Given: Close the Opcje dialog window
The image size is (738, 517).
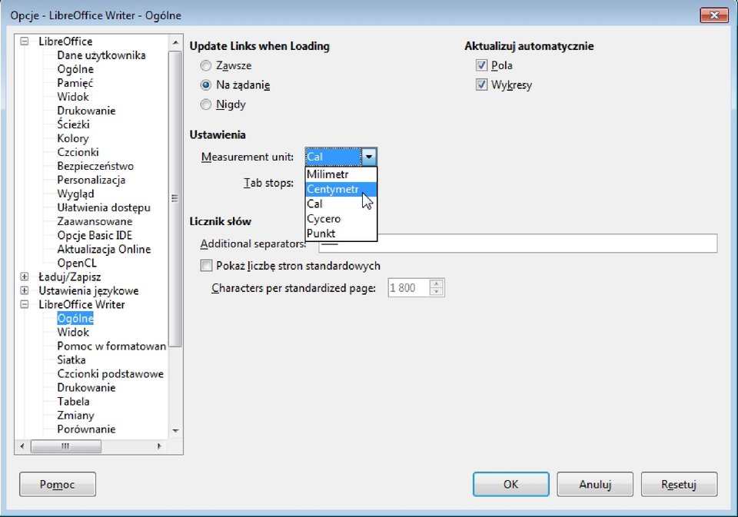Looking at the screenshot, I should tap(714, 15).
